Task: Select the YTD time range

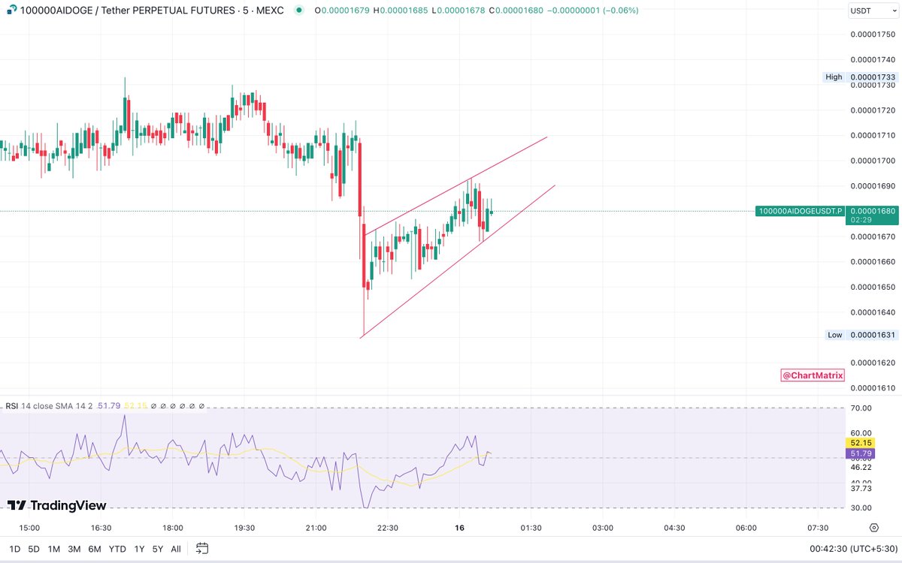Action: pos(117,549)
